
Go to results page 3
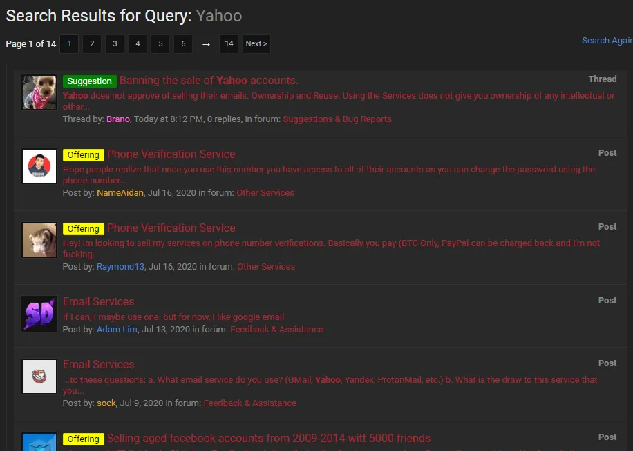click(x=115, y=44)
